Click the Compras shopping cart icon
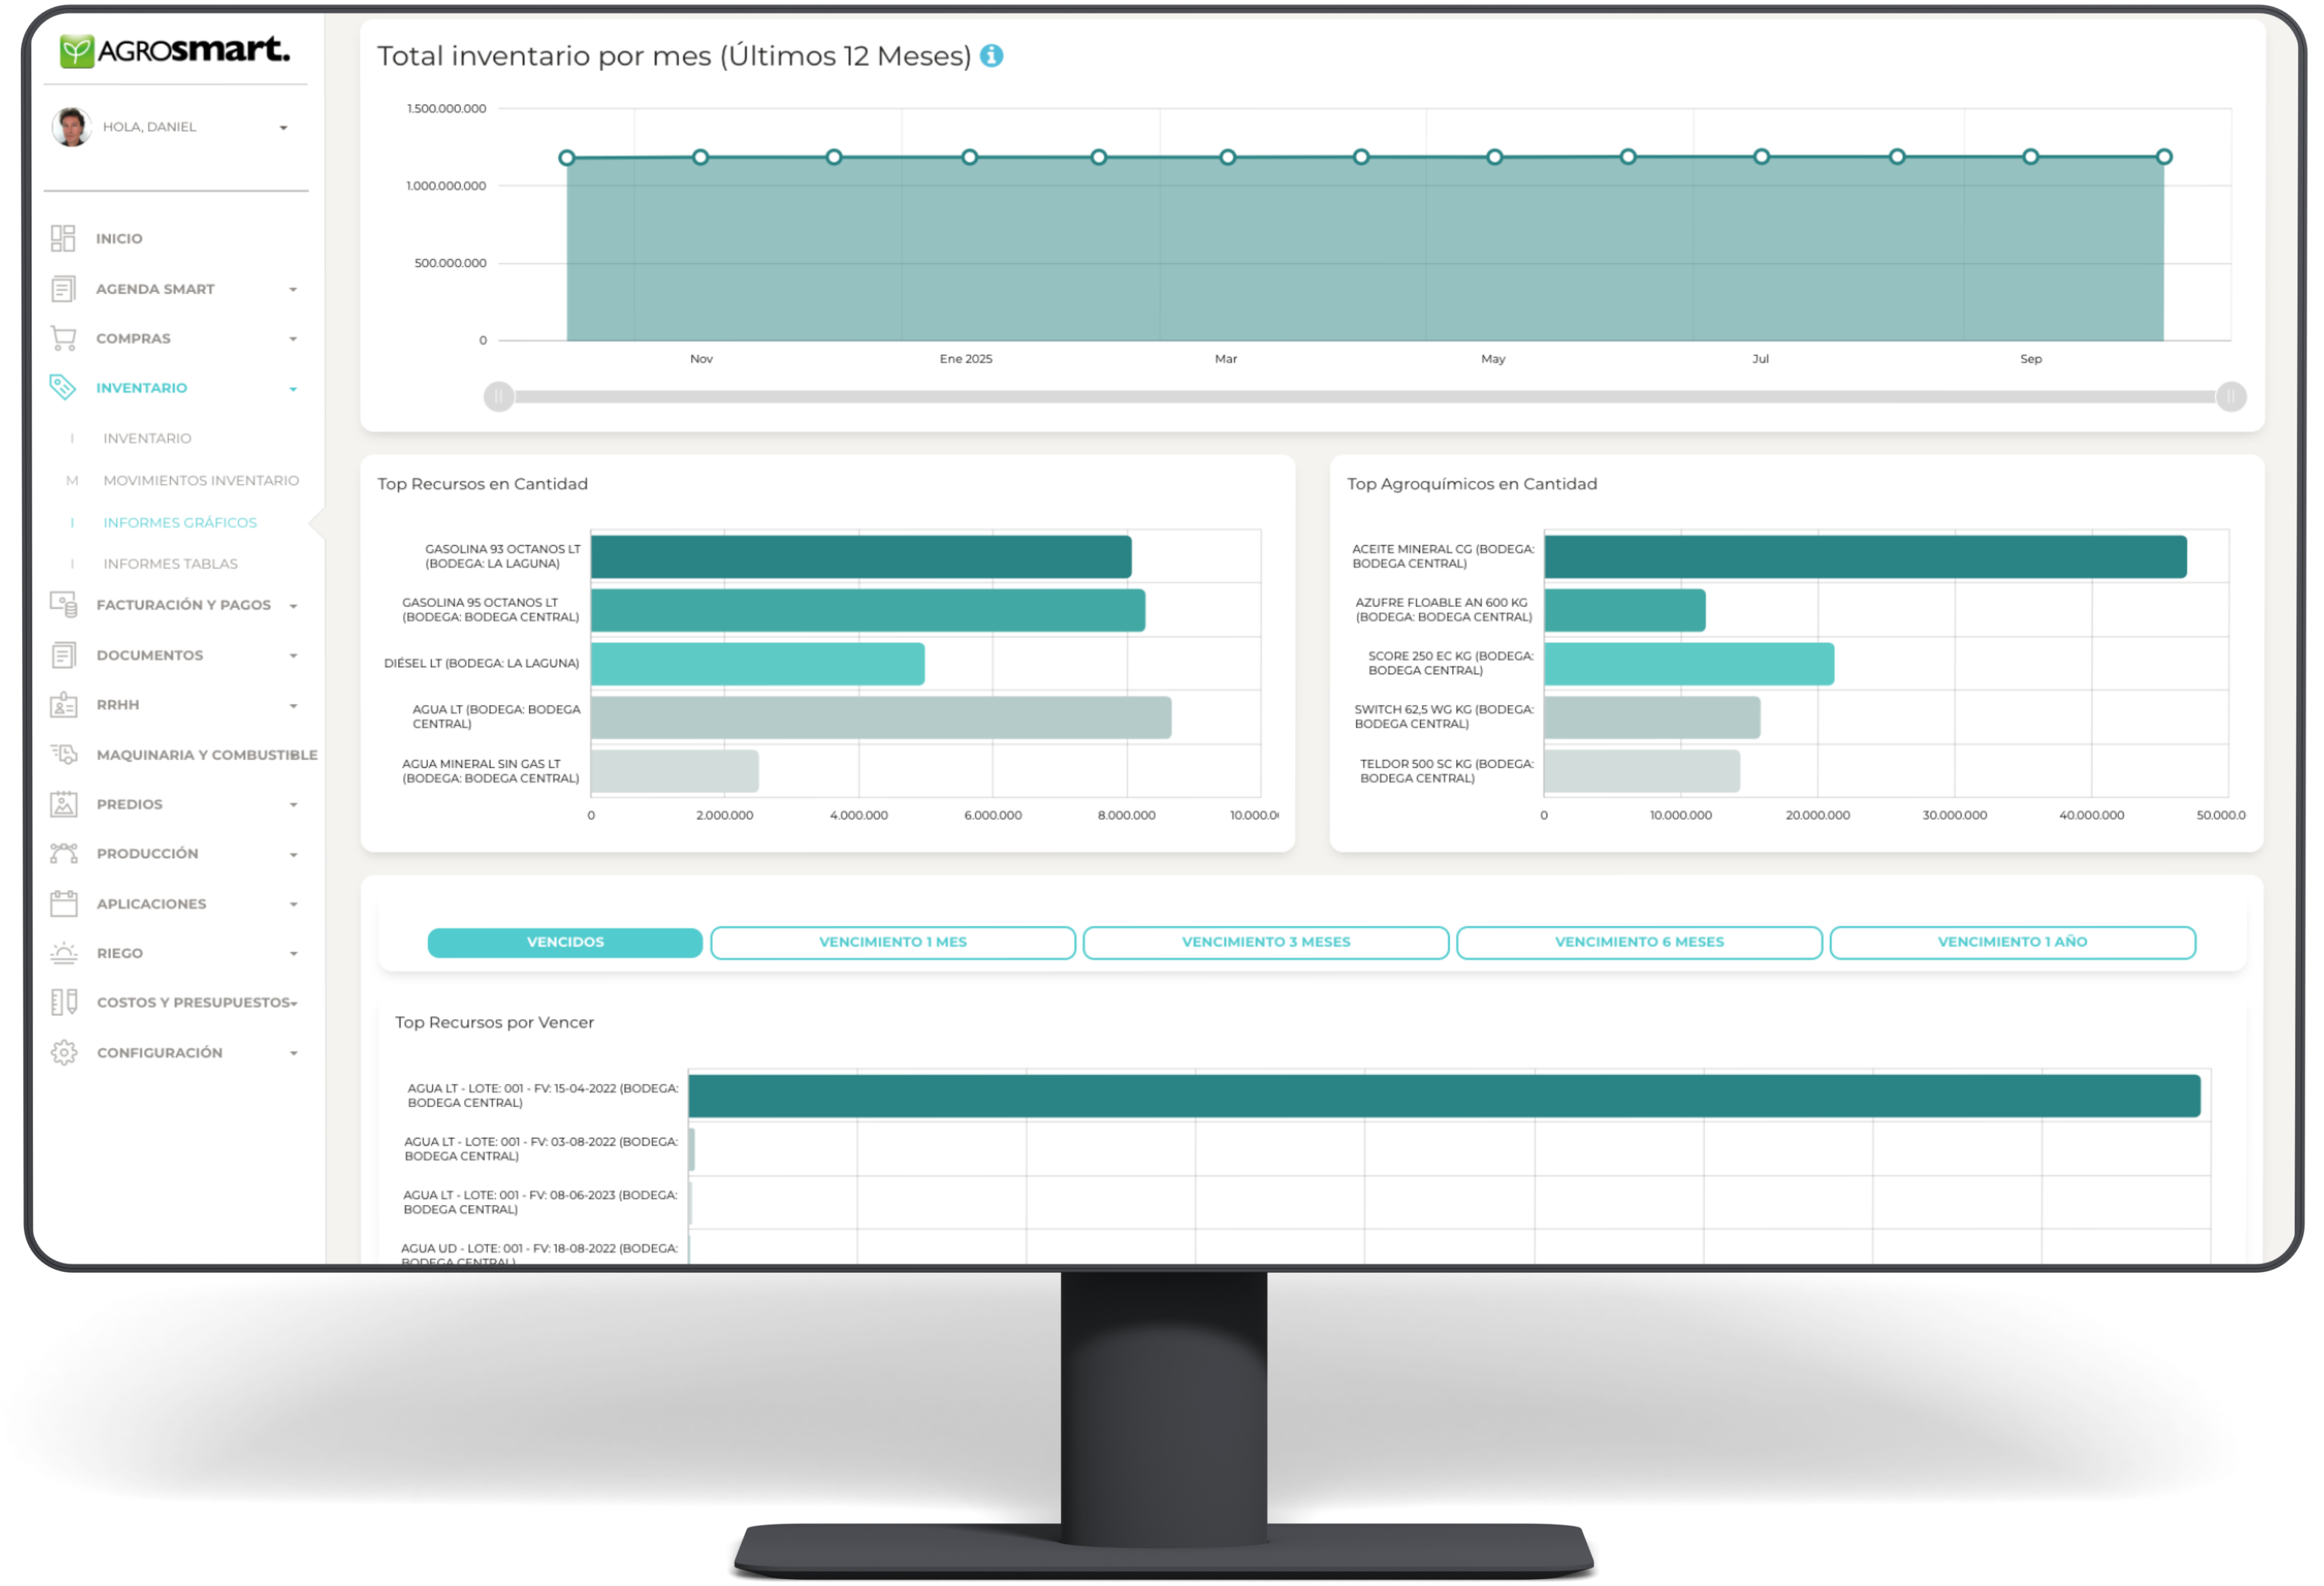Image resolution: width=2324 pixels, height=1586 pixels. 63,338
